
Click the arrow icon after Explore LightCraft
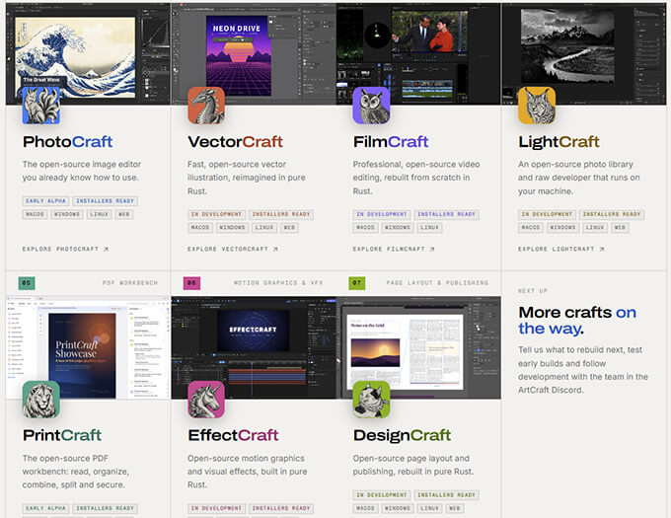pyautogui.click(x=602, y=249)
